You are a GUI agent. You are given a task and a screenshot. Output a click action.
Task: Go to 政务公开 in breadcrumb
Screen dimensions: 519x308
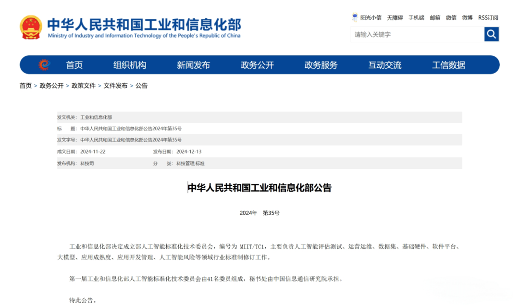[x=51, y=86]
